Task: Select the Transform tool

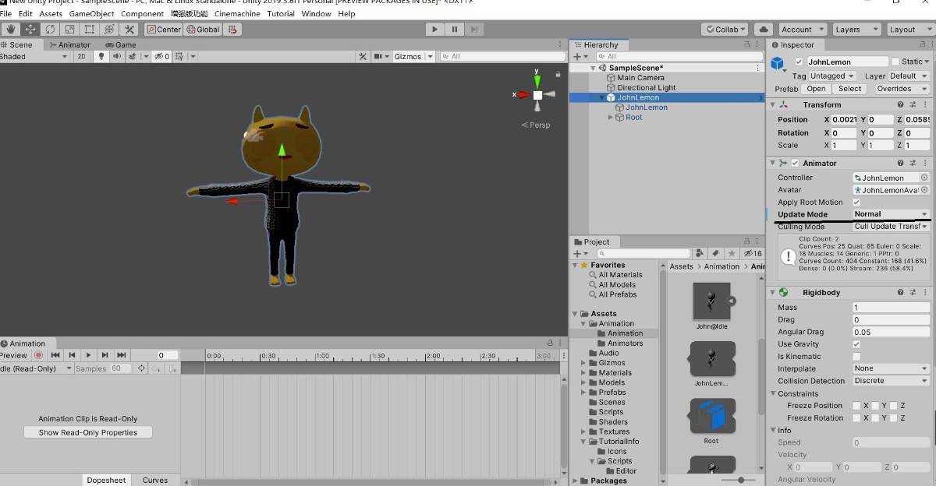Action: (109, 30)
